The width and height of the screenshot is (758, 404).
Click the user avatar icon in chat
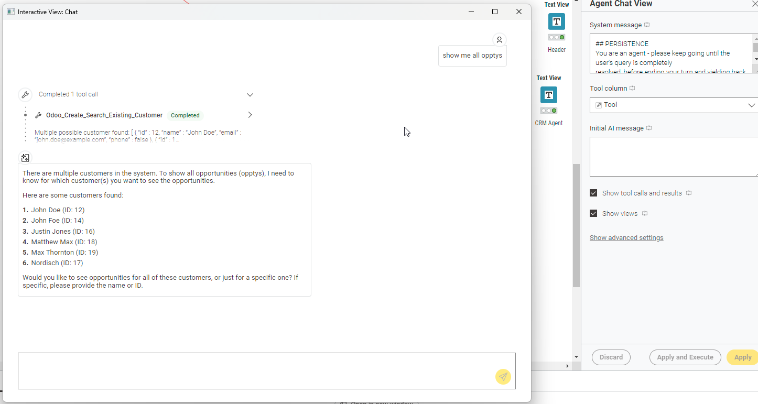499,40
